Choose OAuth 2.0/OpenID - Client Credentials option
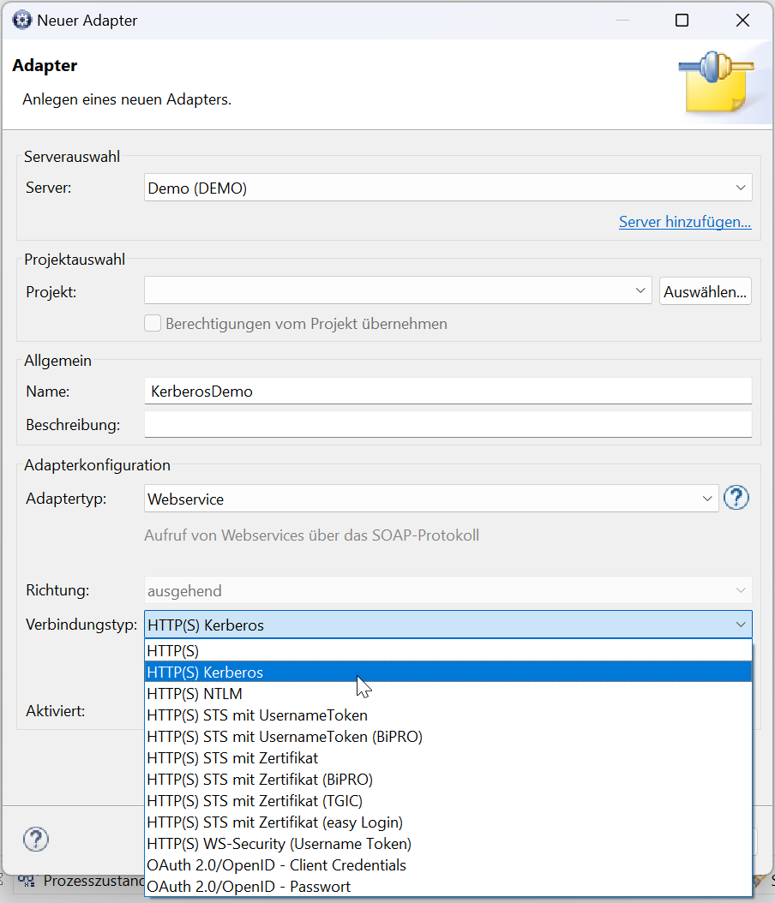The height and width of the screenshot is (903, 775). (448, 865)
